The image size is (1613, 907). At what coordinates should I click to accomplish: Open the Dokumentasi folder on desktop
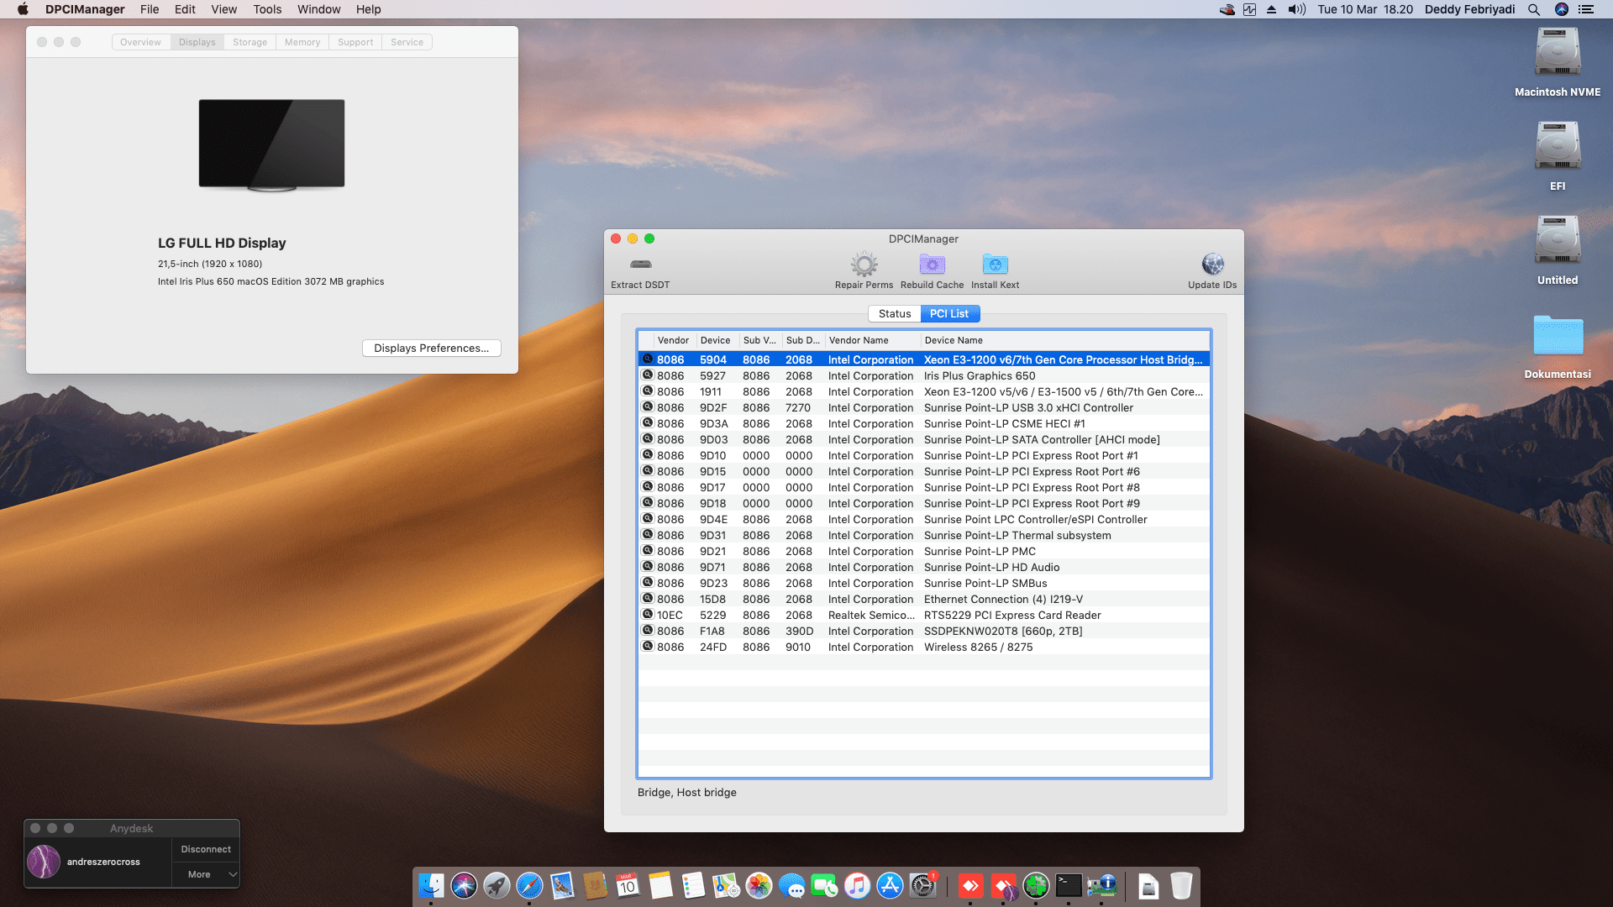tap(1557, 336)
